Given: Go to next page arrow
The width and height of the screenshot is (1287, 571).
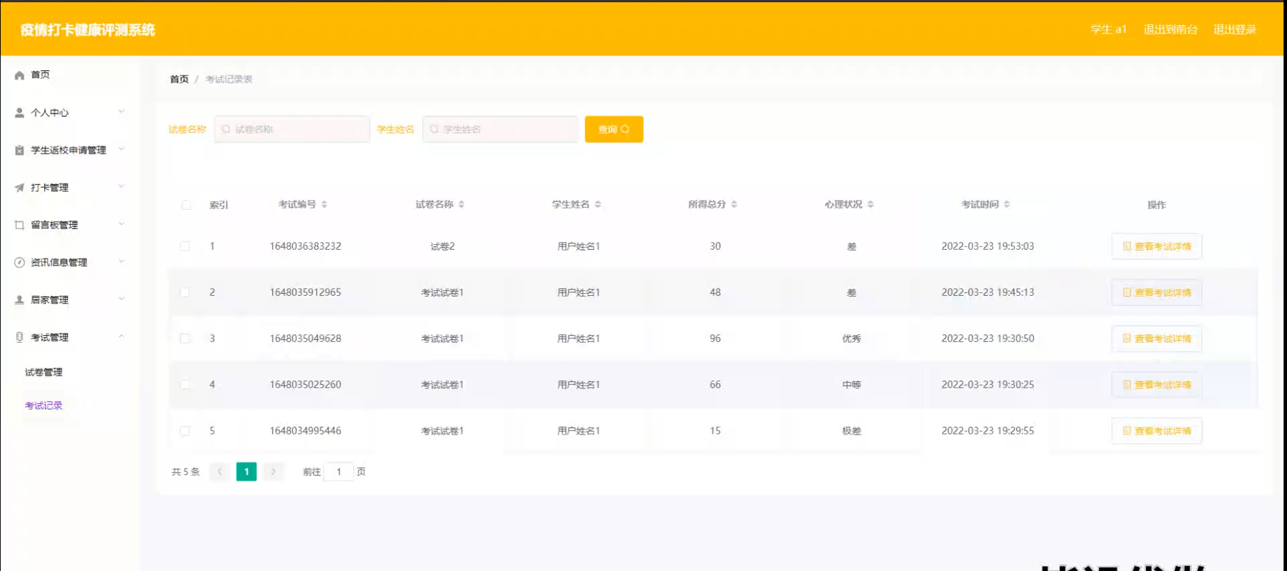Looking at the screenshot, I should click(x=273, y=472).
